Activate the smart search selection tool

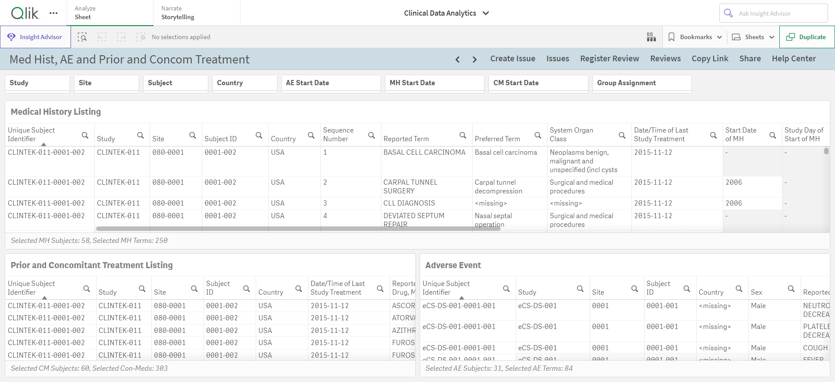point(82,37)
